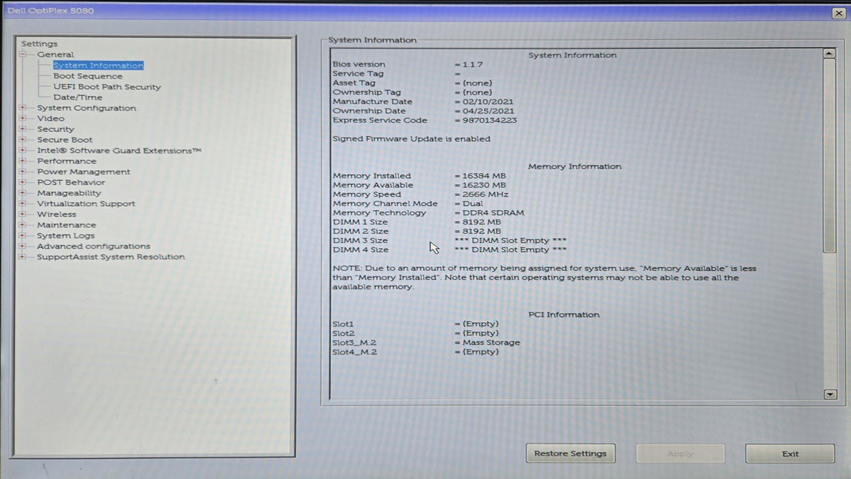Select the System Logs category
851x479 pixels.
tap(66, 235)
